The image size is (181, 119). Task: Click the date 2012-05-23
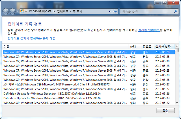[162, 98]
